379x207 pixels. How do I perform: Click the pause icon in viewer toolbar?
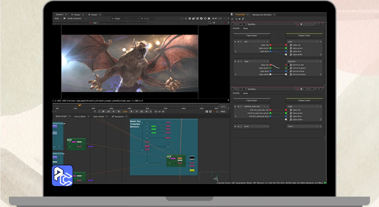(209, 18)
